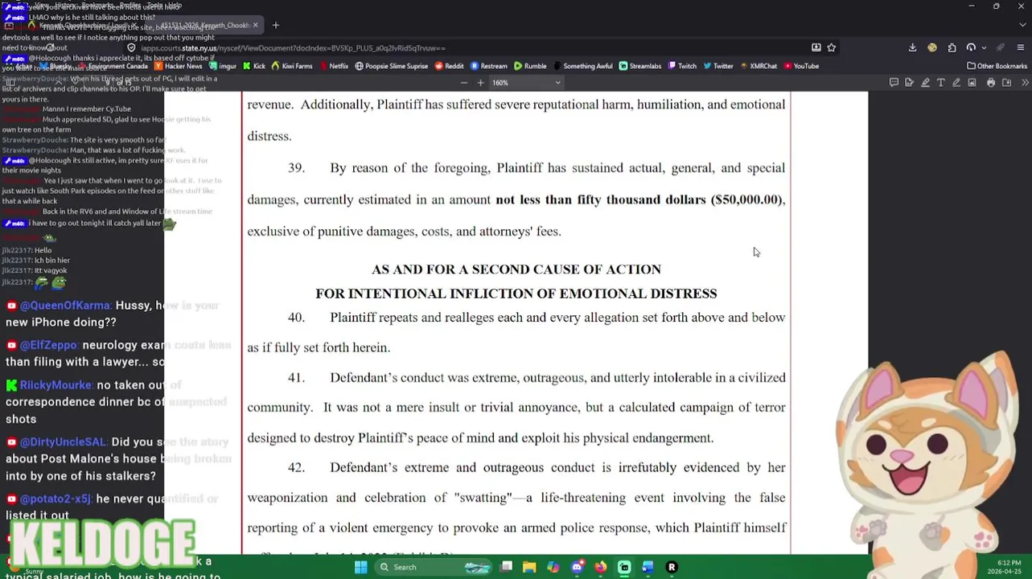Open File Explorer from the taskbar
The image size is (1032, 579).
tap(529, 567)
